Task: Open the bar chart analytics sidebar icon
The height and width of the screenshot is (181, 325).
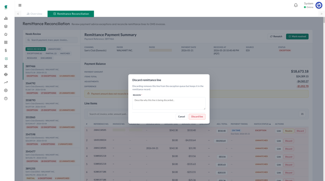Action: pos(6,18)
